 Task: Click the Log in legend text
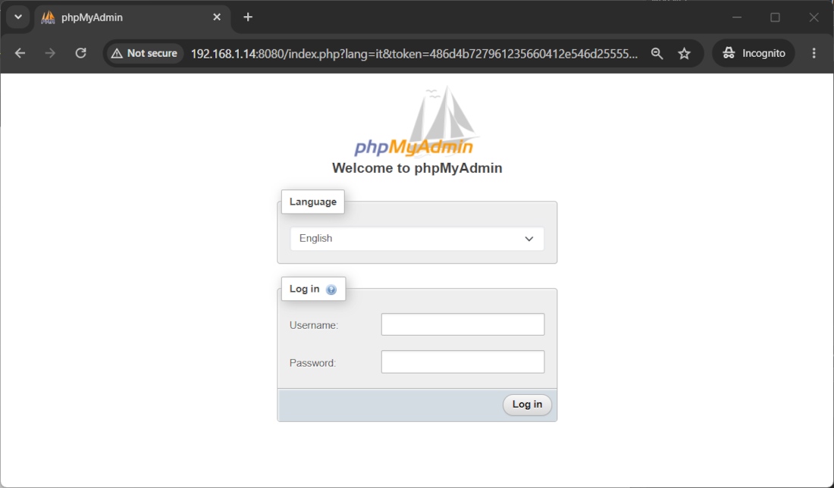point(304,289)
